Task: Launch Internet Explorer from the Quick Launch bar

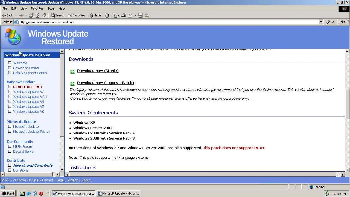Action: (28, 193)
